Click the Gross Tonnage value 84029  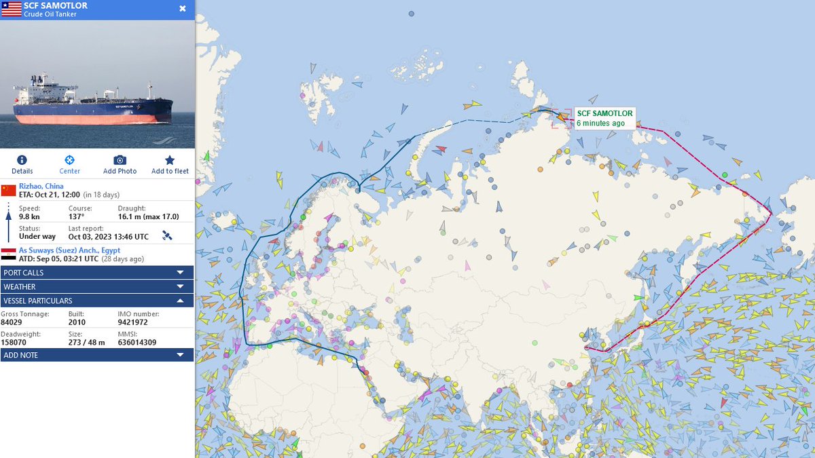12,322
